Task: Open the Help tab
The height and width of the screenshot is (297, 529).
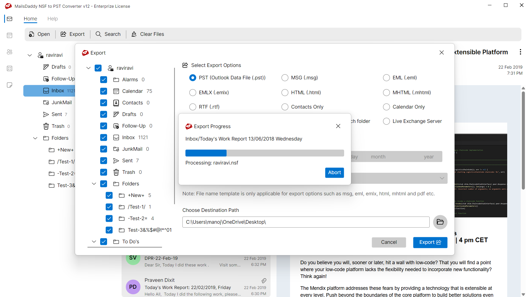Action: coord(52,19)
